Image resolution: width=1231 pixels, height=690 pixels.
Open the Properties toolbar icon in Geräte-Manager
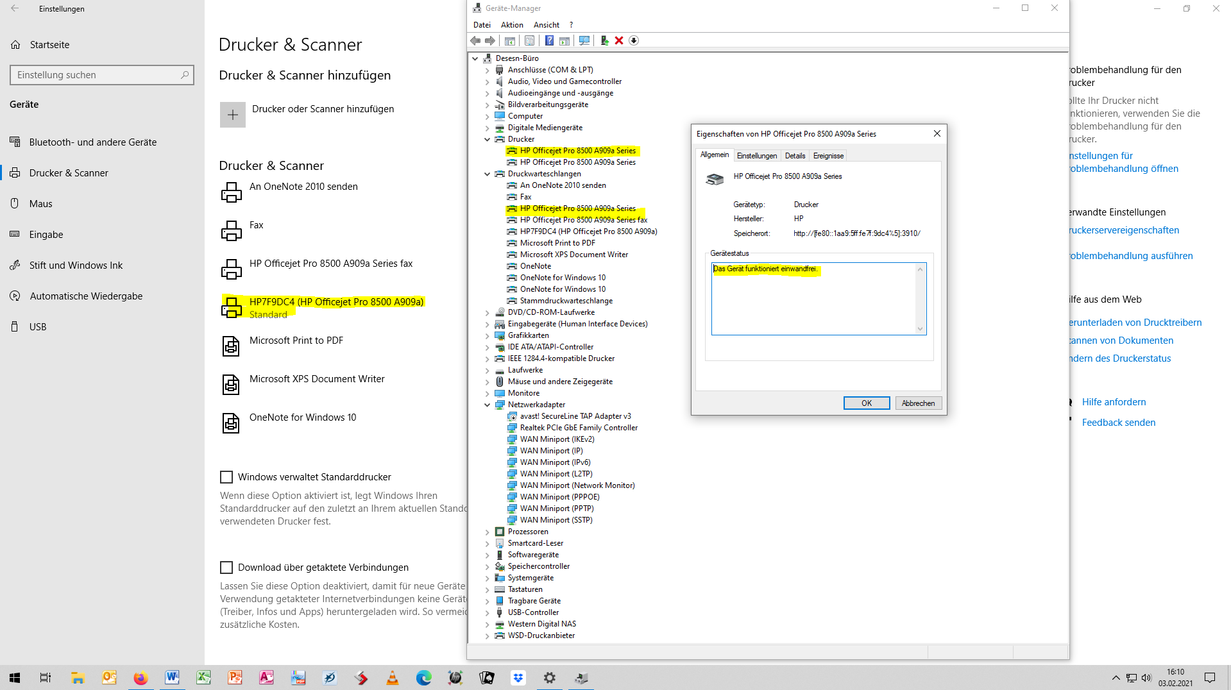tap(529, 40)
